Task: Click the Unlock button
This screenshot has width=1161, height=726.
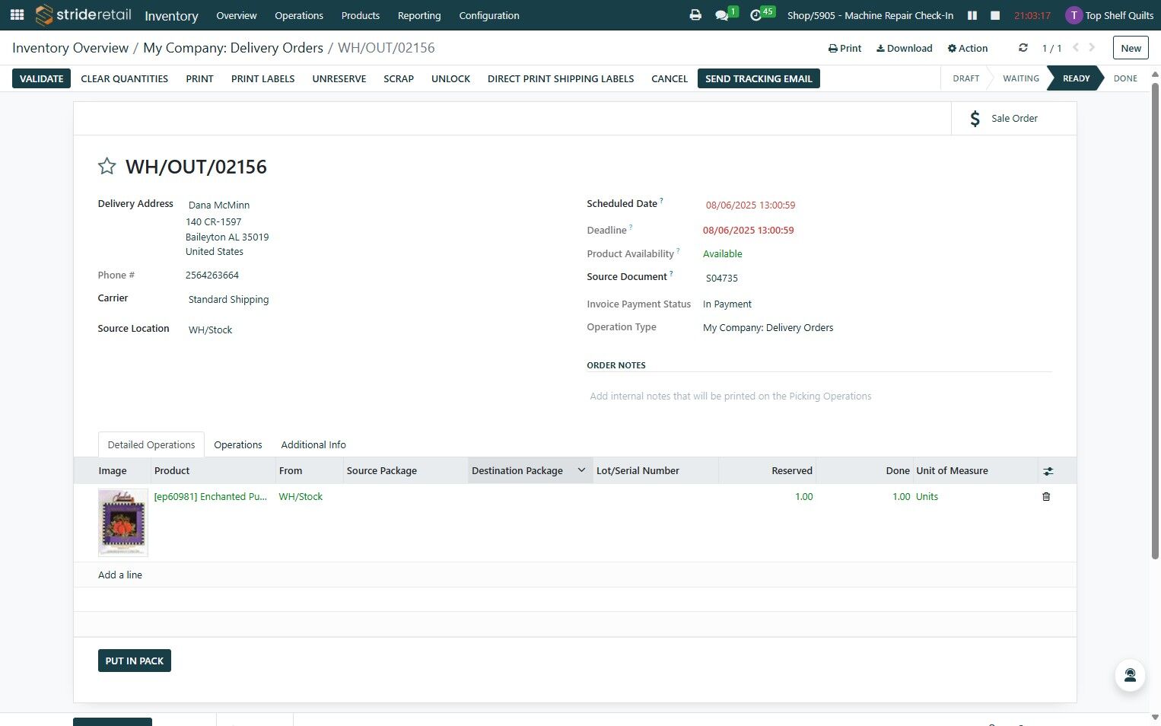Action: (450, 78)
